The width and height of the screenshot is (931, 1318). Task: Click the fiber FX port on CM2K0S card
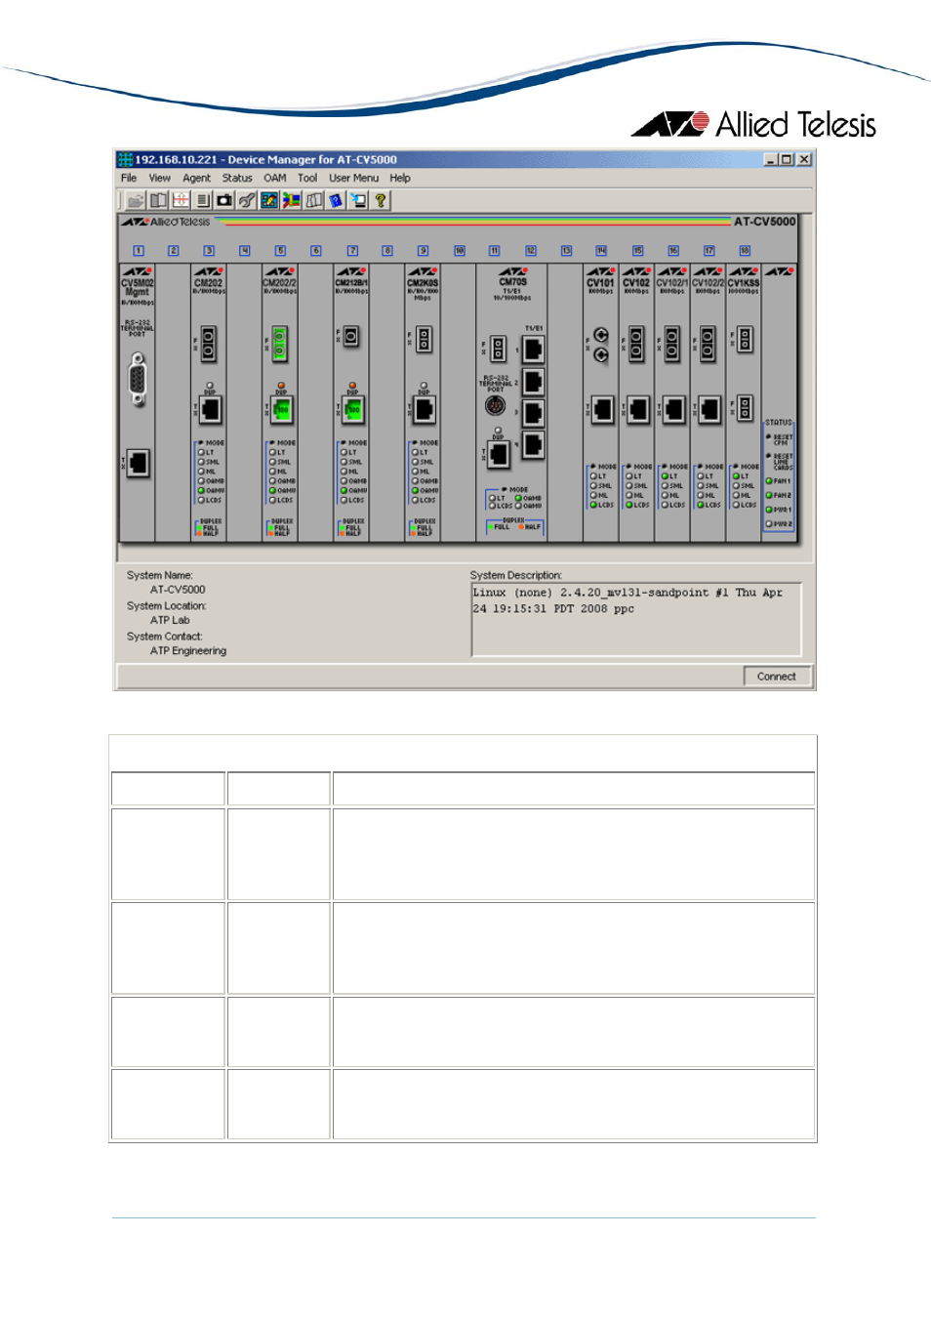pos(424,340)
